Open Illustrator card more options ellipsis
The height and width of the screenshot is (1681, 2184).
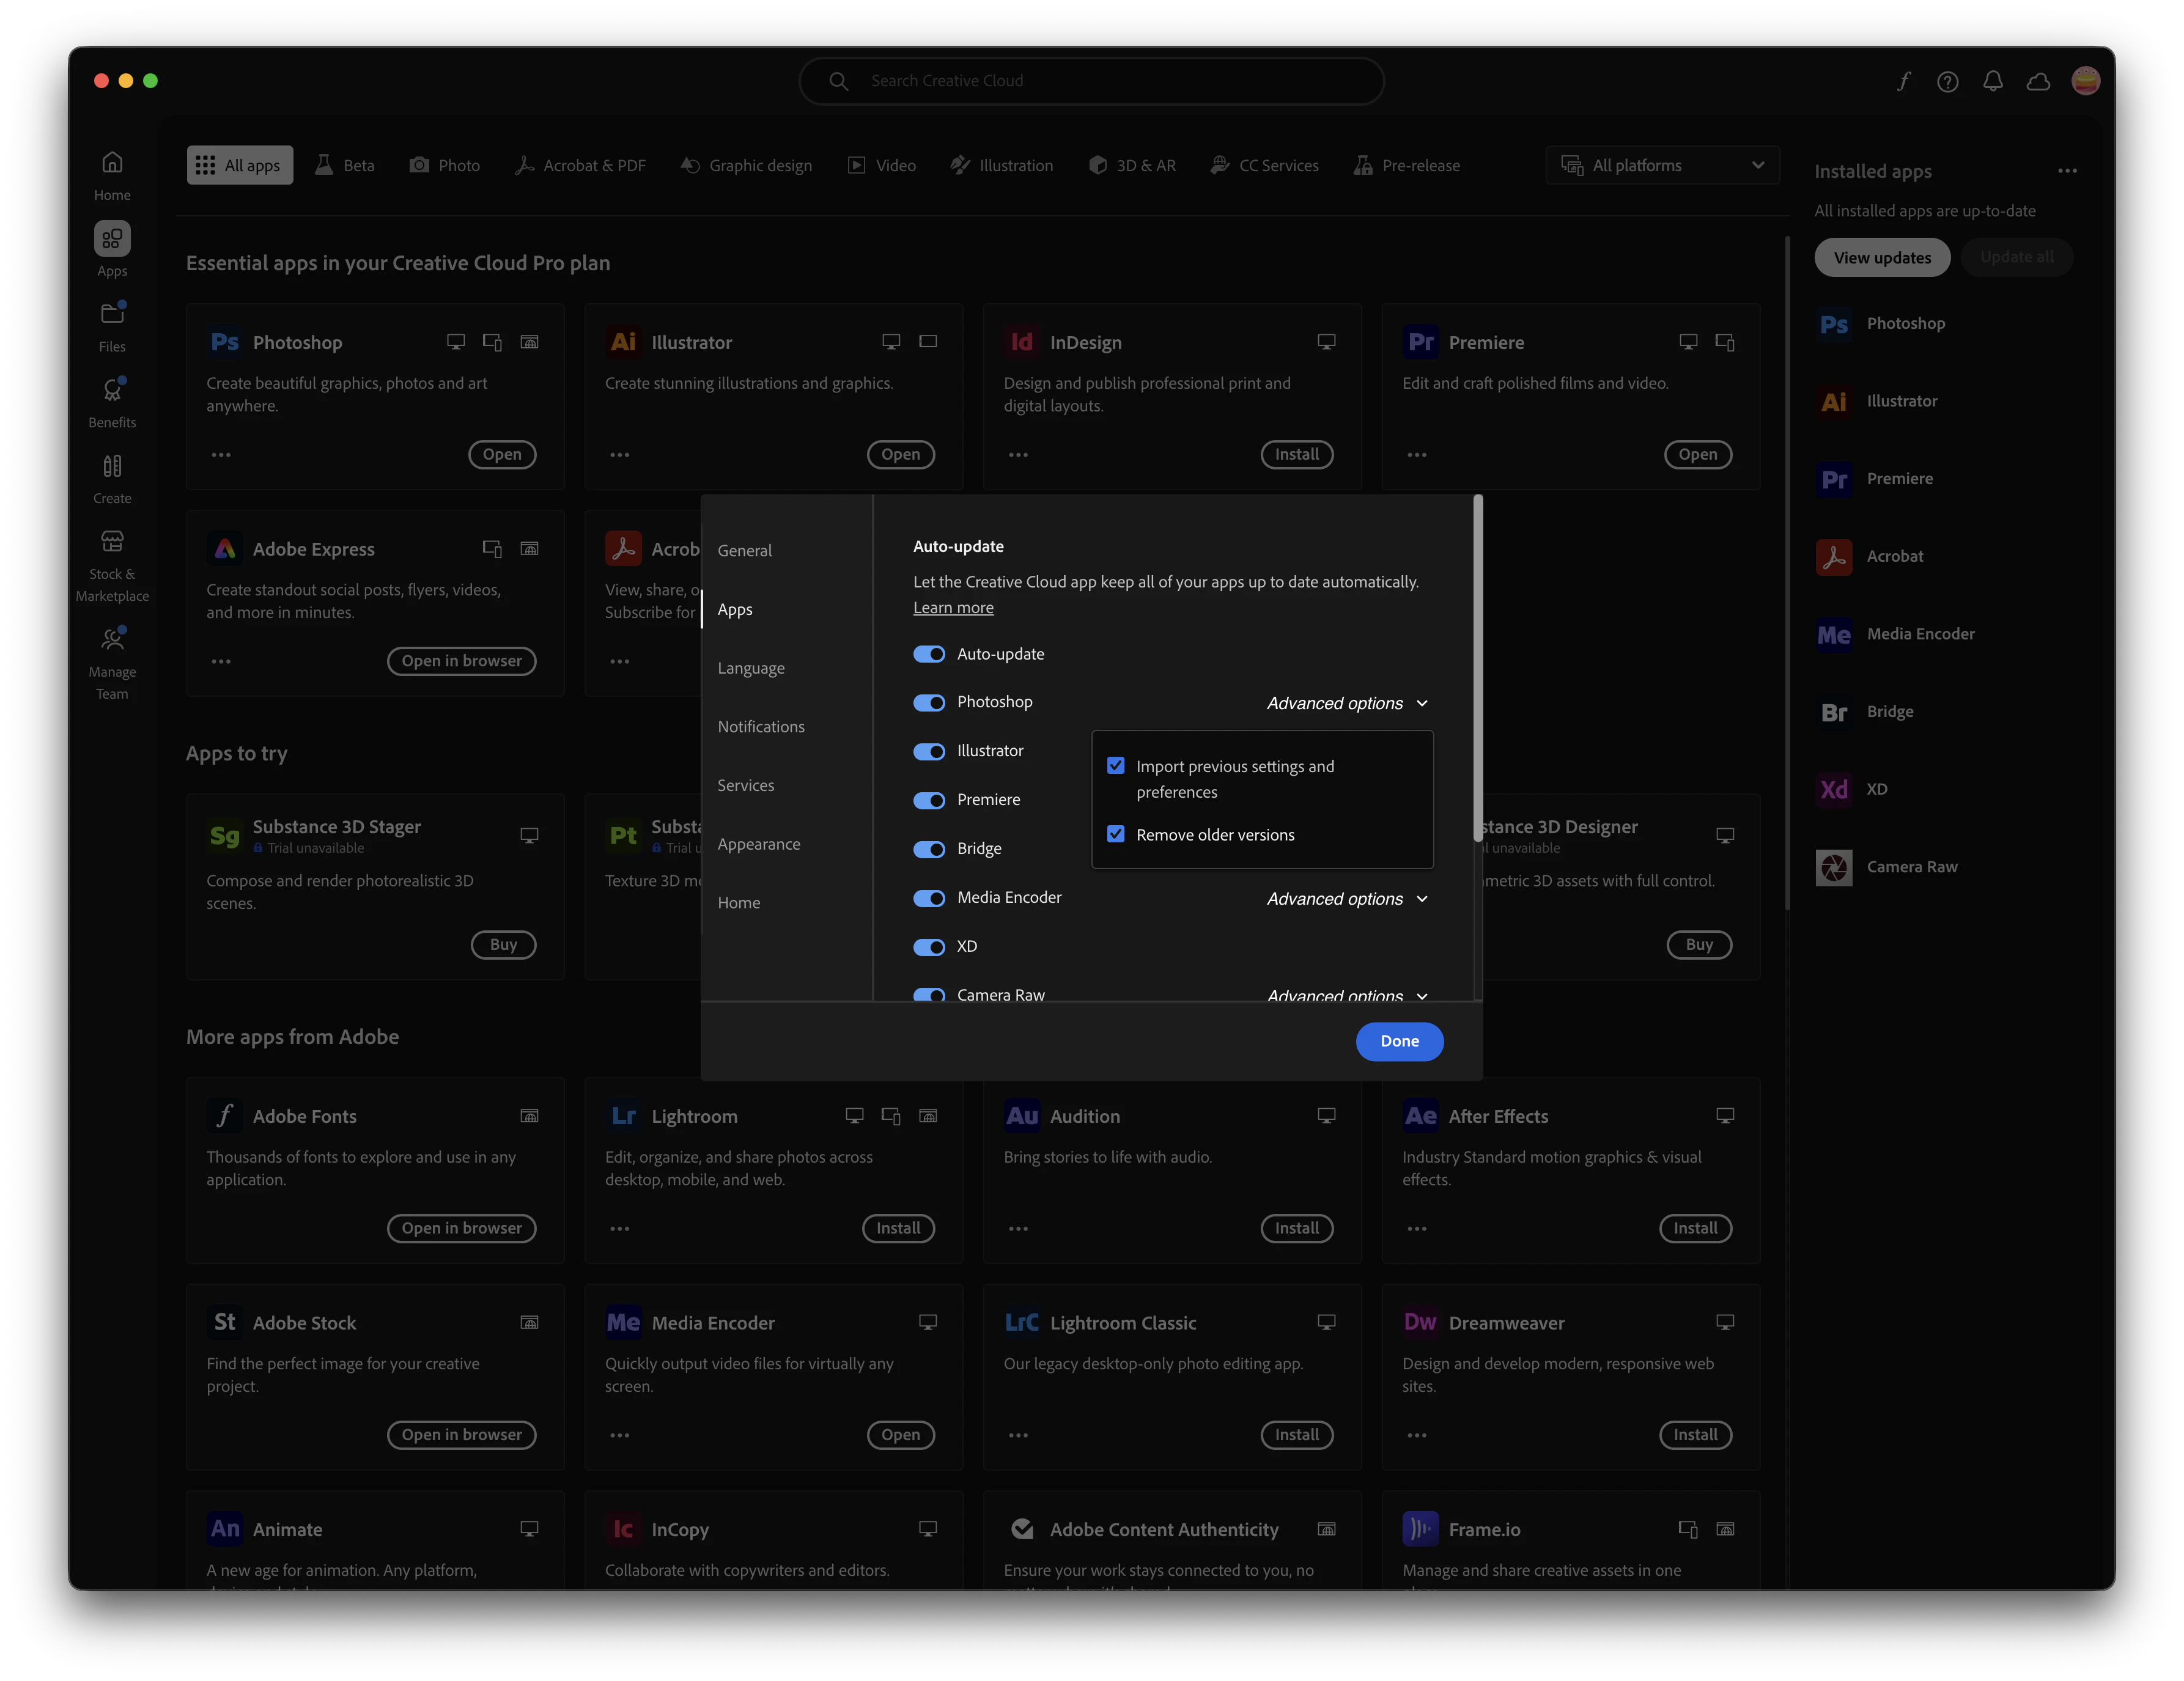coord(620,455)
